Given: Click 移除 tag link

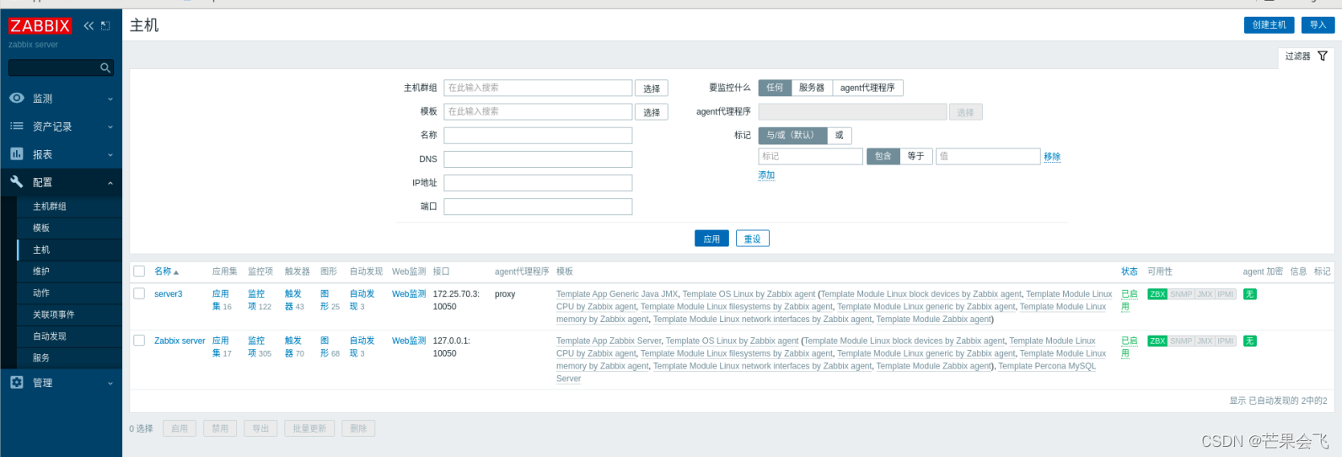Looking at the screenshot, I should coord(1052,157).
